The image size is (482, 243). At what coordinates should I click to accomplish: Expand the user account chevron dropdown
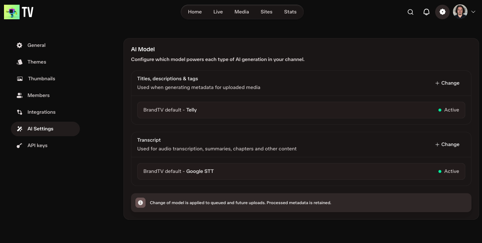pos(473,12)
